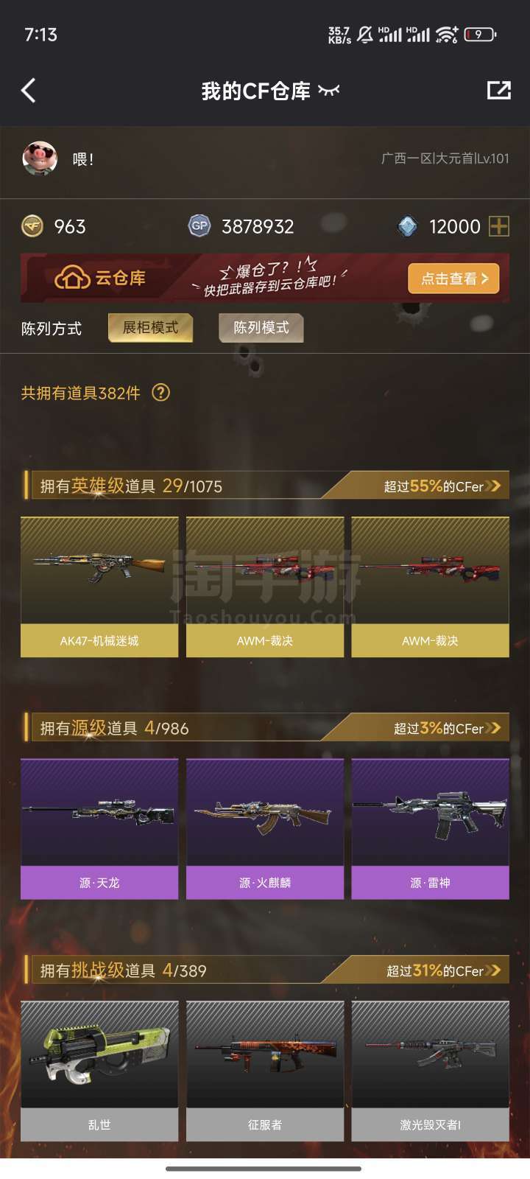Image resolution: width=530 pixels, height=1179 pixels.
Task: Expand the 挑战级 ranking chevron
Action: pyautogui.click(x=493, y=970)
